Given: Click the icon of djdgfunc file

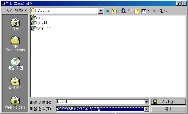Looking at the screenshot, I should [33, 28].
